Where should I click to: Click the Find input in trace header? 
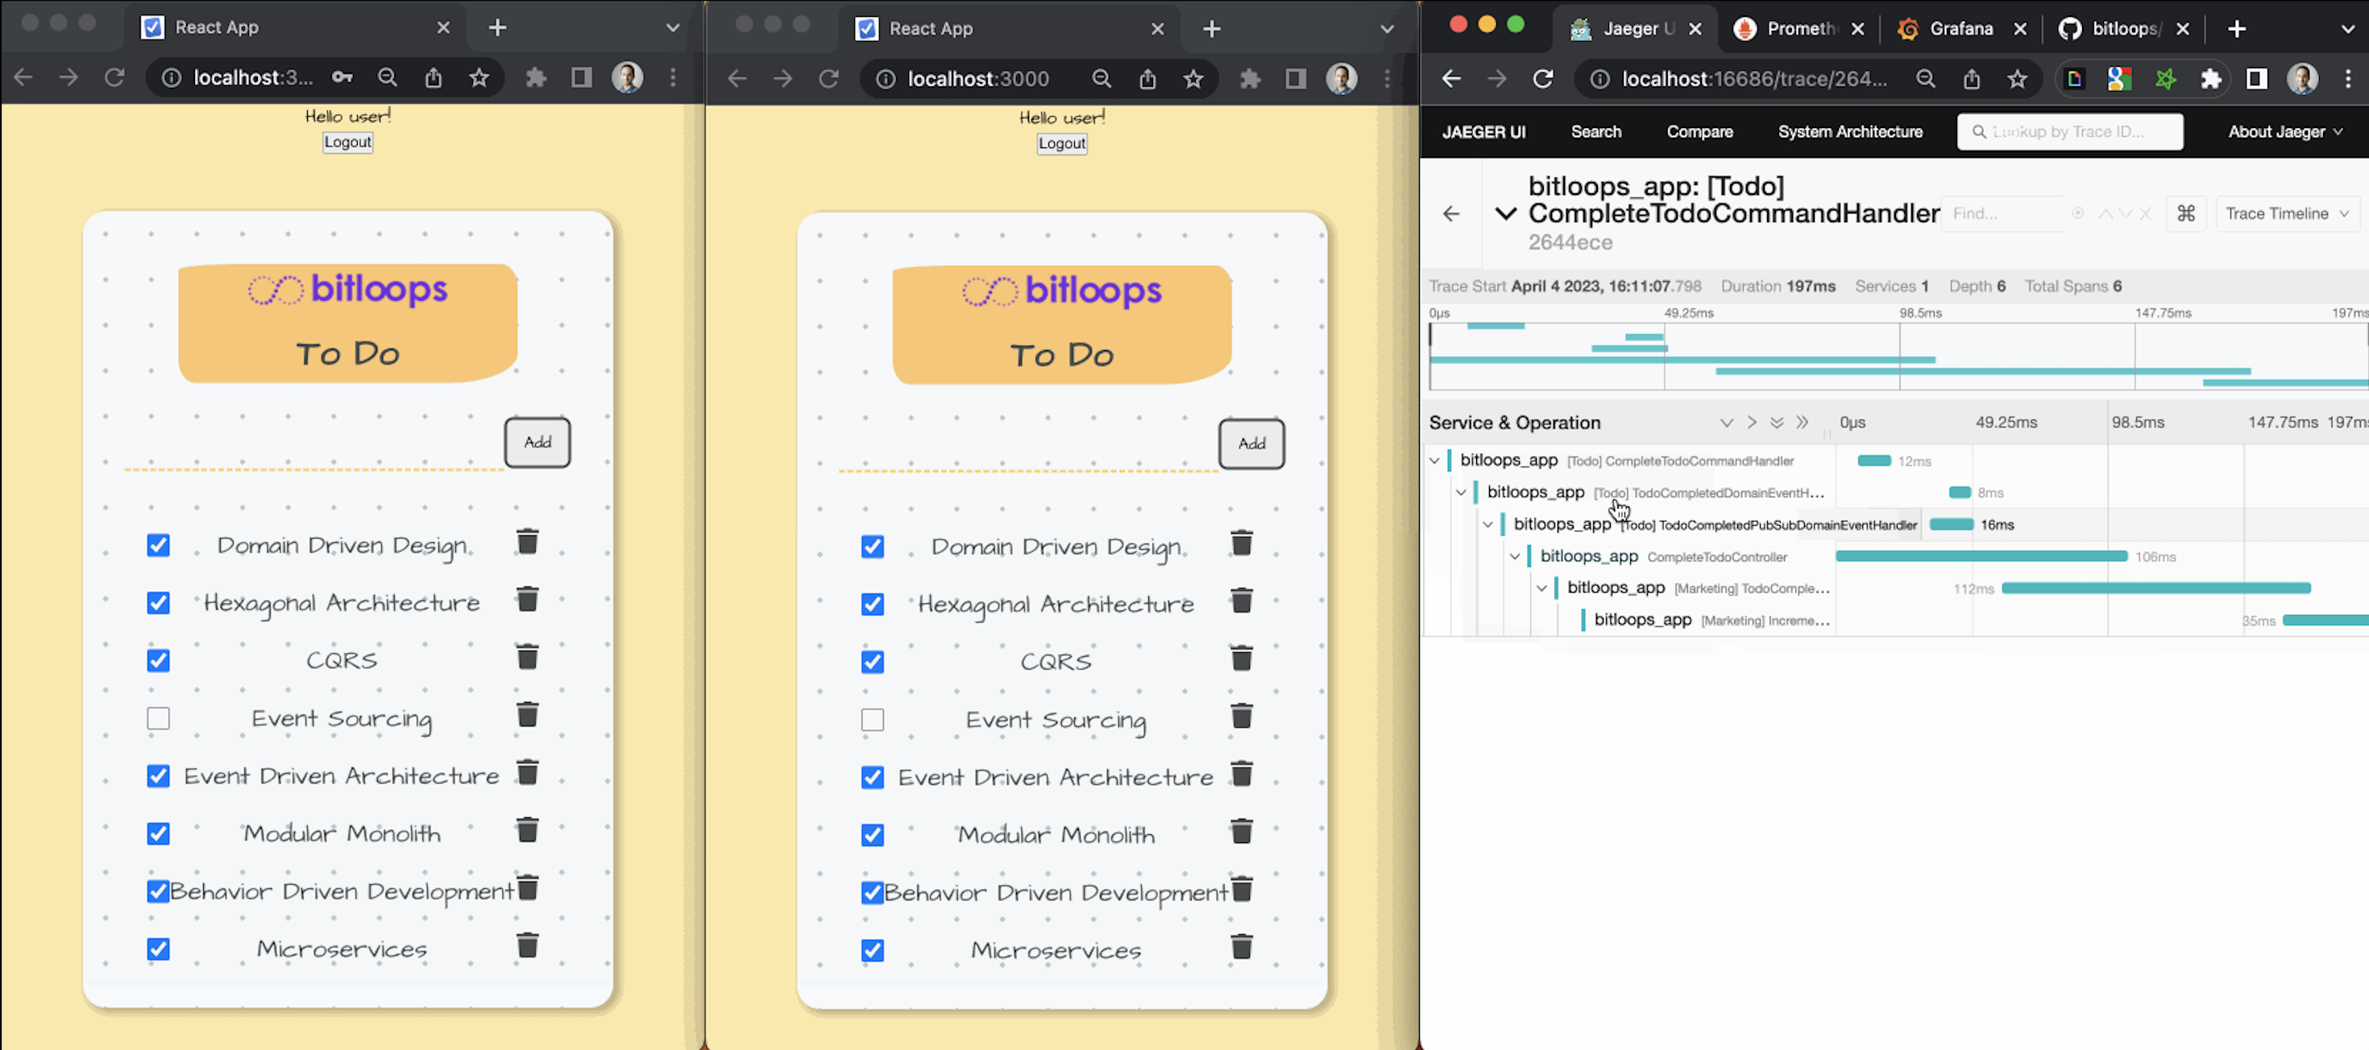click(x=2005, y=214)
